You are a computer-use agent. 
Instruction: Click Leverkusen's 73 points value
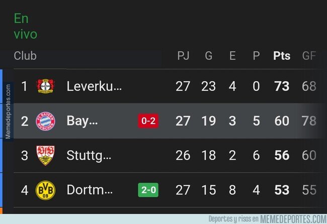pos(282,86)
